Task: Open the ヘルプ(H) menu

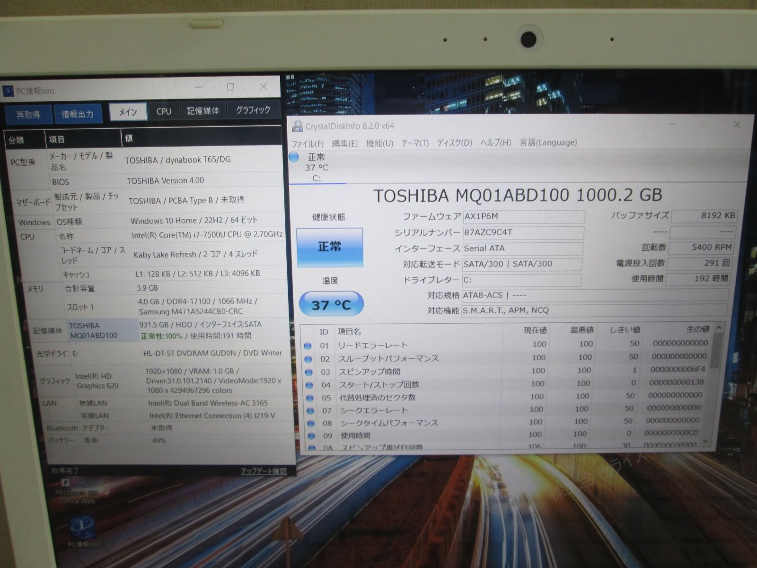Action: 496,142
